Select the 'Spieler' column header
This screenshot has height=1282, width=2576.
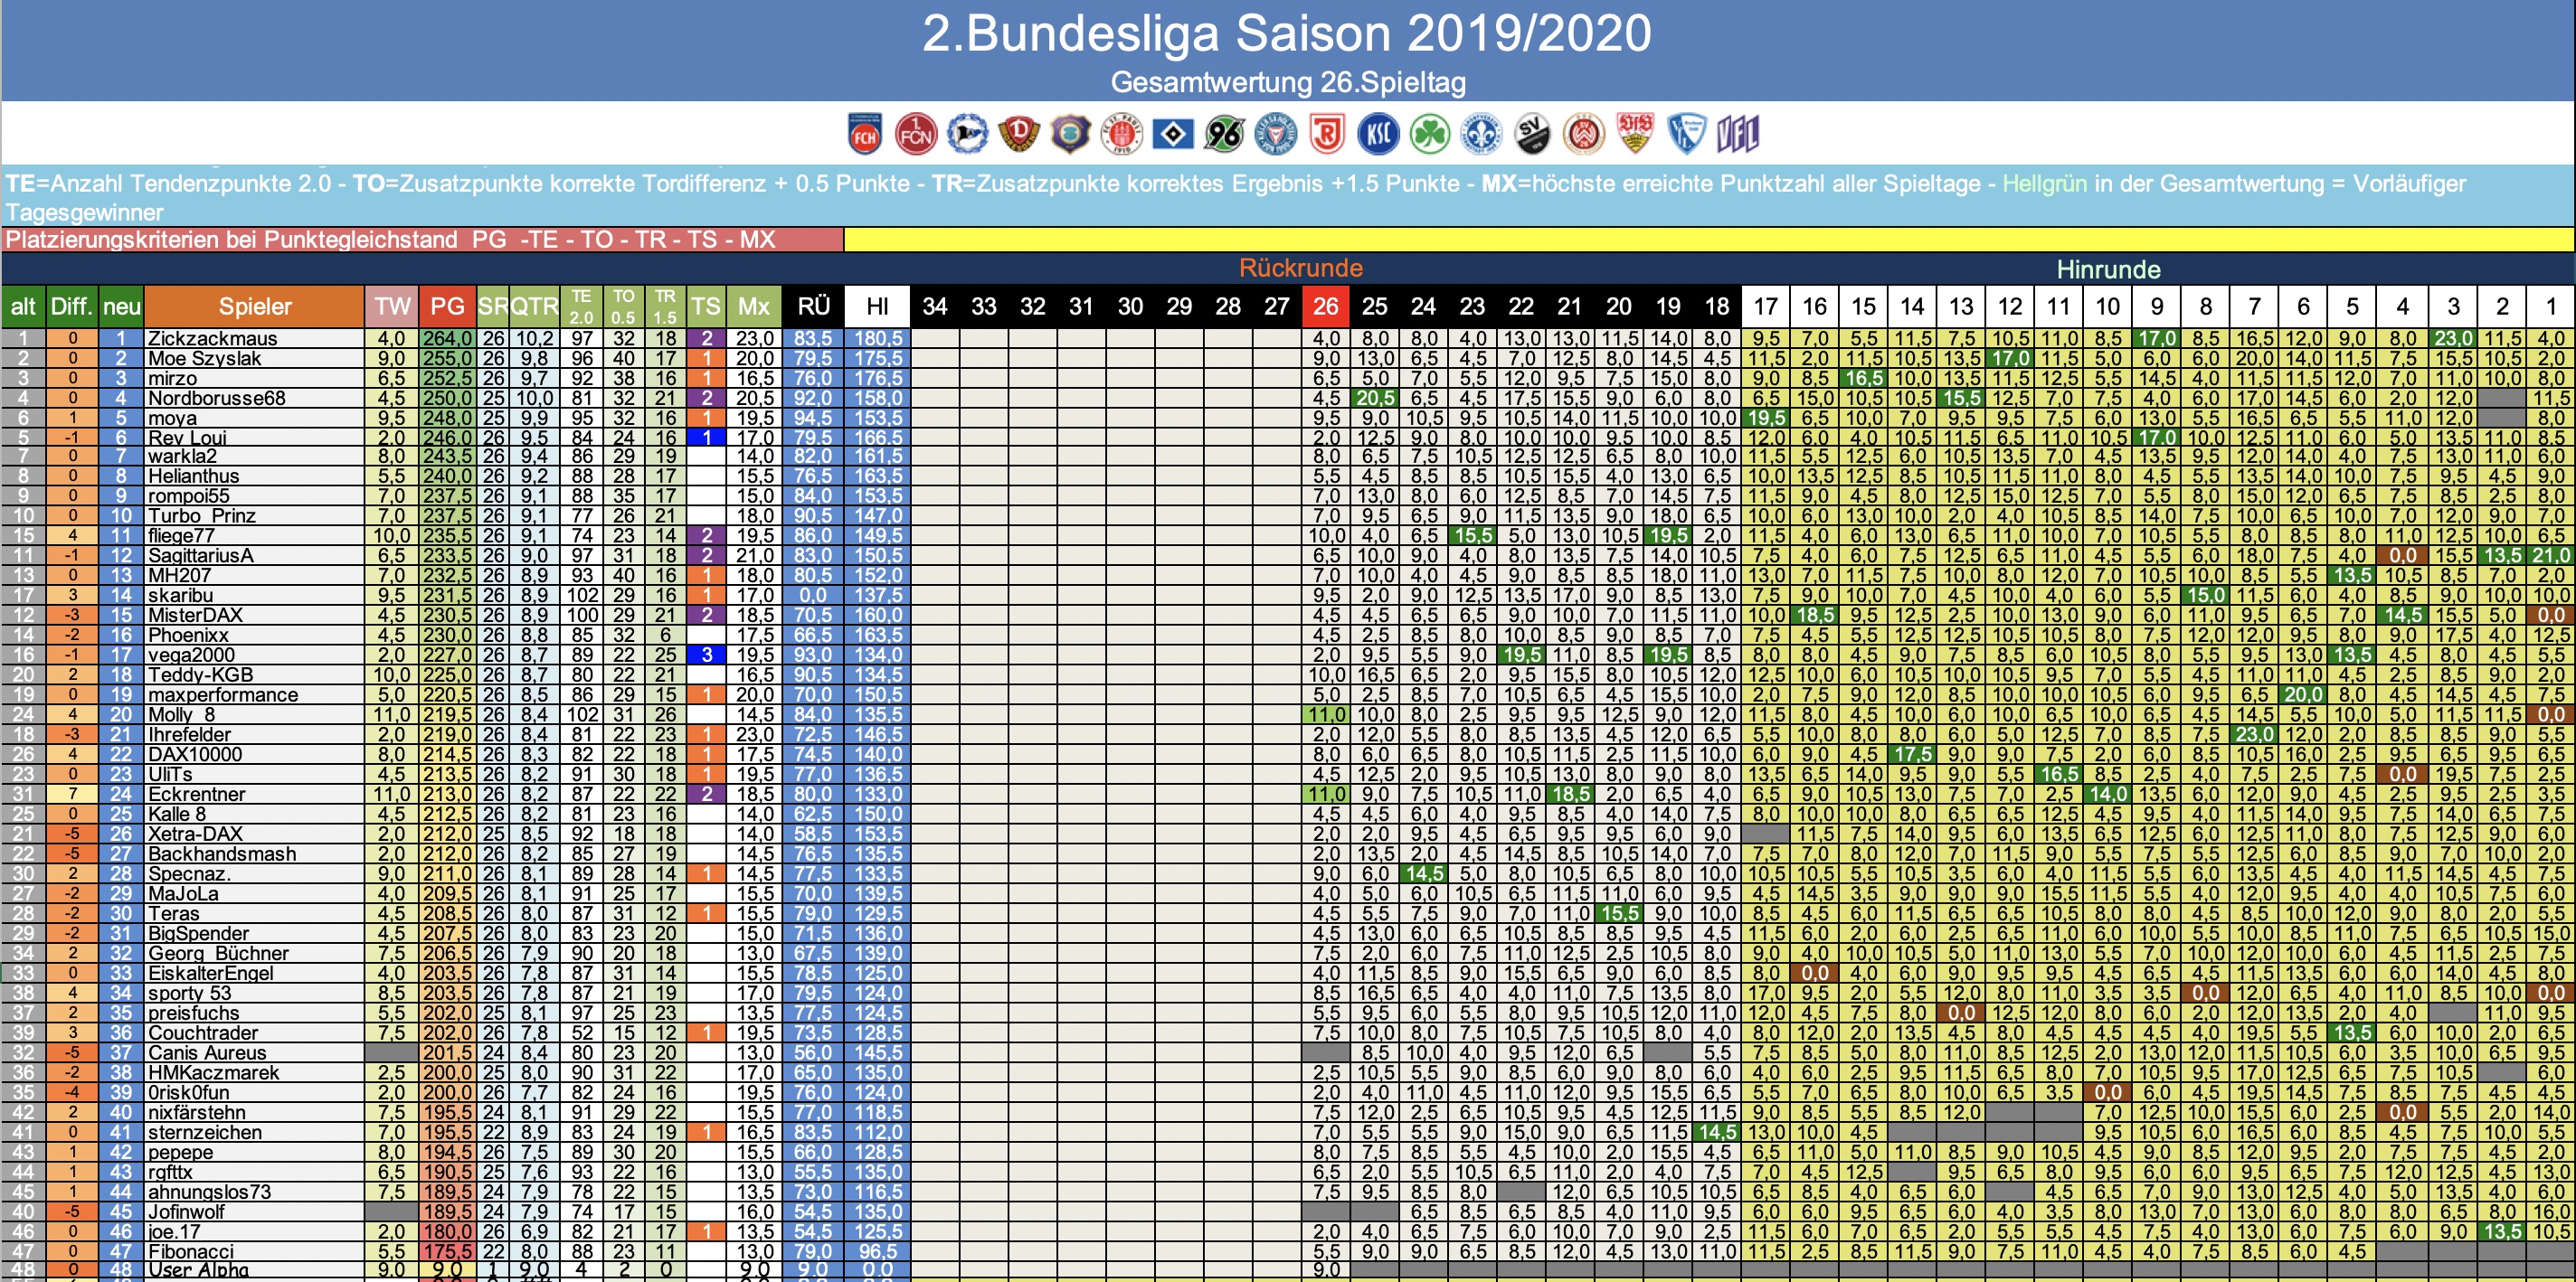point(255,306)
